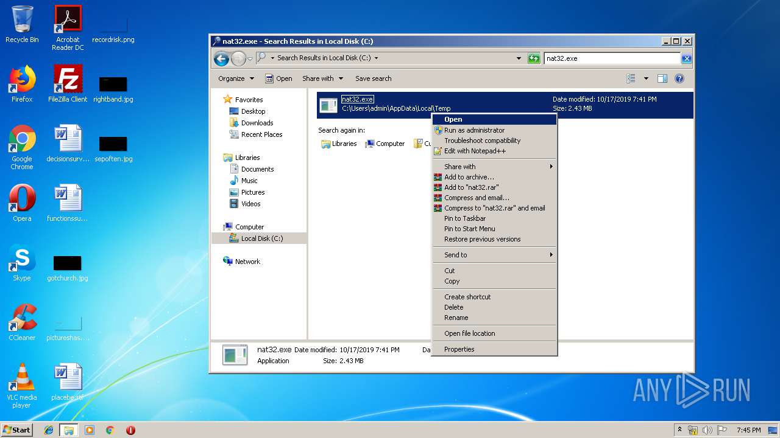Launch CCleaner desktop shortcut
Screen dimensions: 780x438
click(22, 322)
